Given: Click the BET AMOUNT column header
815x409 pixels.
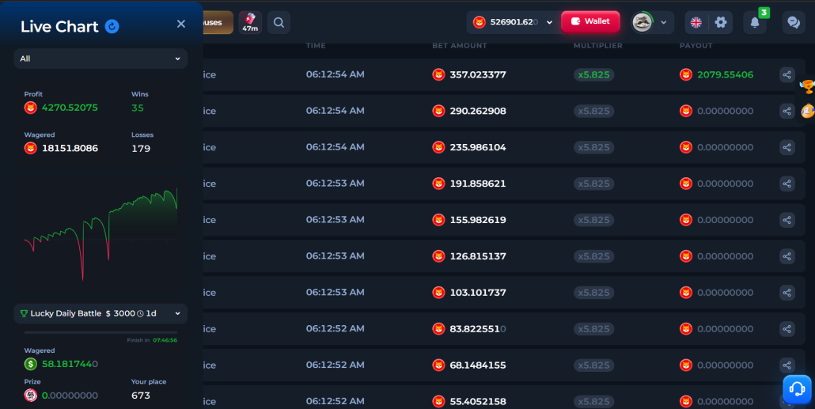Looking at the screenshot, I should tap(460, 46).
